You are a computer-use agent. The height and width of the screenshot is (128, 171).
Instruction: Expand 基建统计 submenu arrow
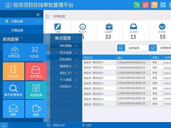click(76, 66)
